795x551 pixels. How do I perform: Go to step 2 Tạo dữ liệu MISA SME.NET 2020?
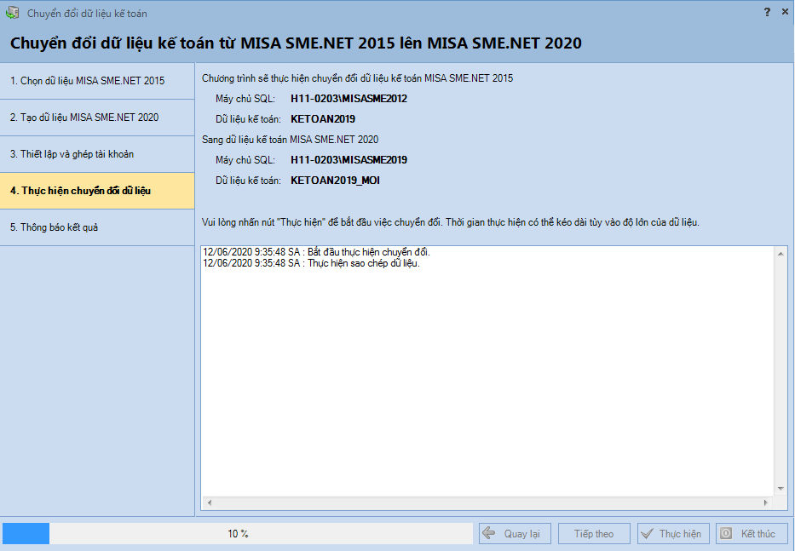click(97, 118)
